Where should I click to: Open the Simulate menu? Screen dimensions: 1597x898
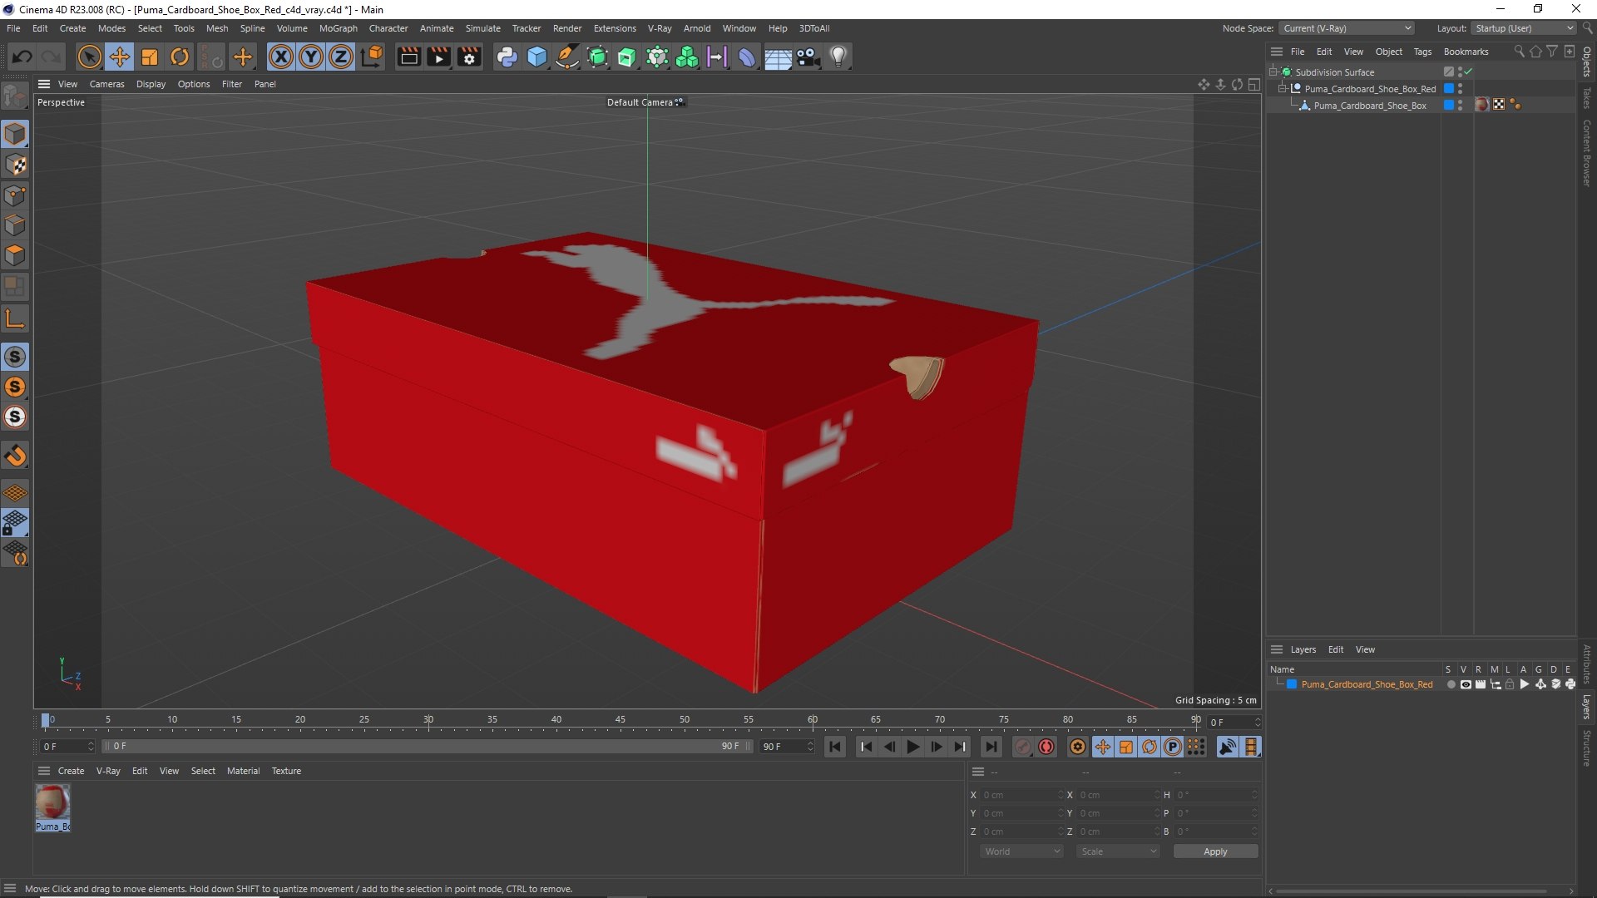(x=482, y=28)
